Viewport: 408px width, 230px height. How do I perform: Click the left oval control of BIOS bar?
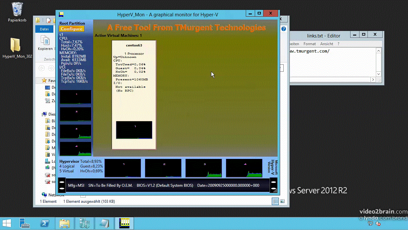point(62,185)
